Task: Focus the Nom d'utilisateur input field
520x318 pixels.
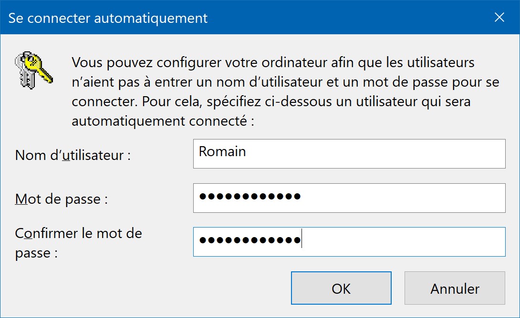Action: (x=349, y=154)
